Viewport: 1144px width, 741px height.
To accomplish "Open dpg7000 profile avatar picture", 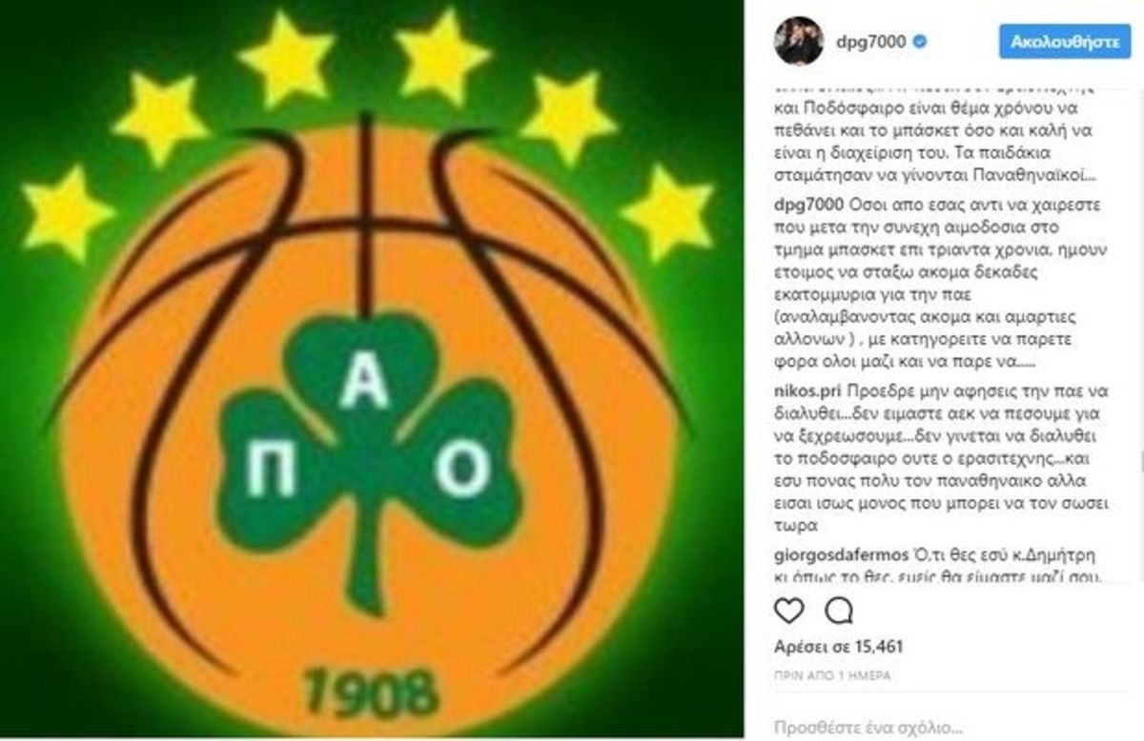I will click(x=798, y=41).
